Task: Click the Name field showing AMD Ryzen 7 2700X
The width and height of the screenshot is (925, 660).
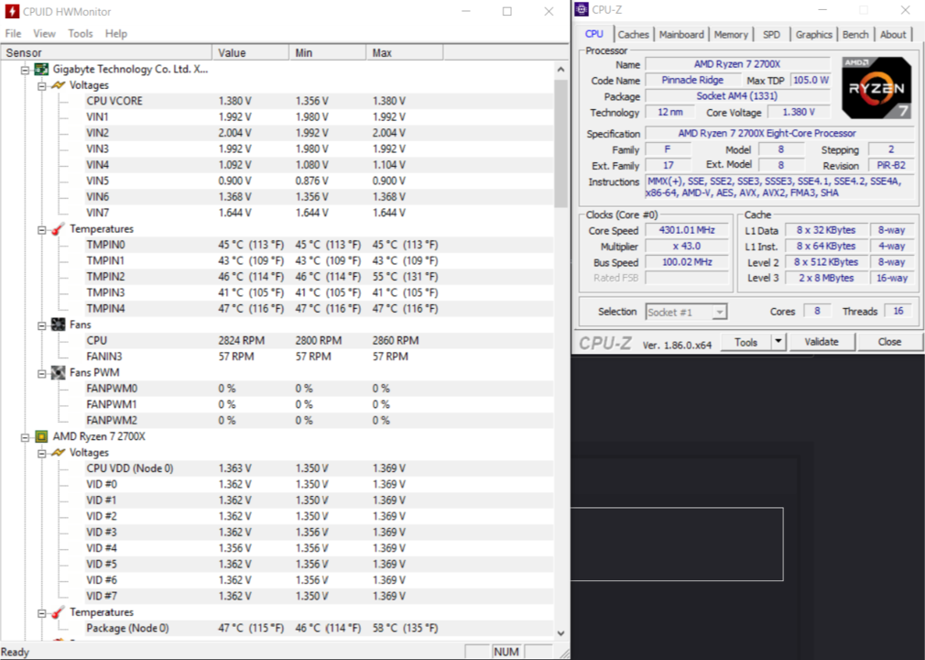Action: (x=737, y=64)
